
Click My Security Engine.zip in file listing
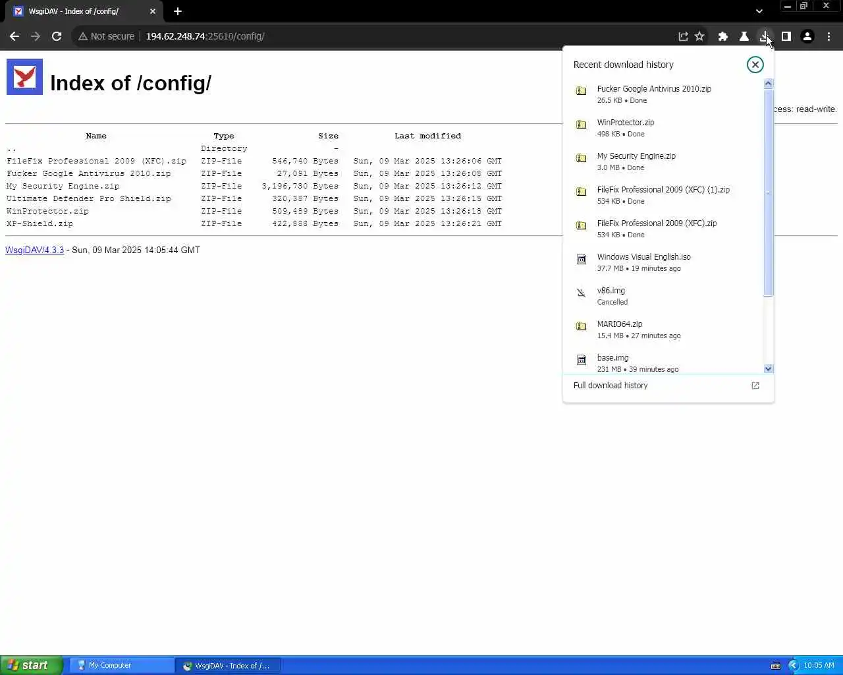[63, 186]
